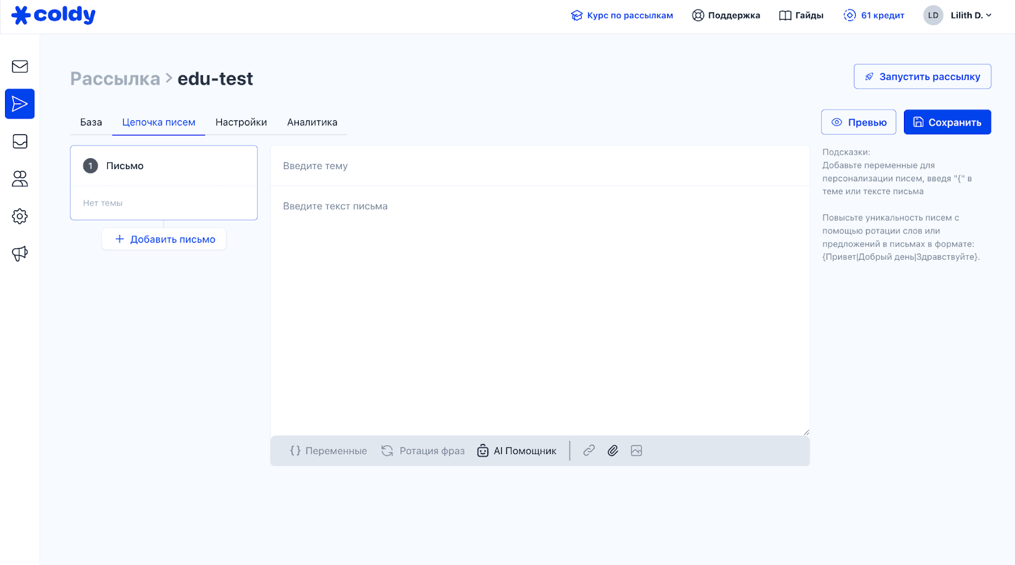
Task: Open the megaphone sidebar icon
Action: (x=20, y=254)
